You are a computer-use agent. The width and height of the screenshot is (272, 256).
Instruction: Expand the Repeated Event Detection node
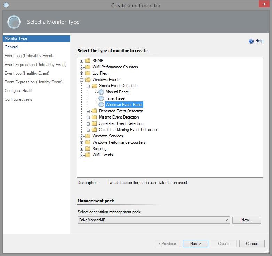88,111
